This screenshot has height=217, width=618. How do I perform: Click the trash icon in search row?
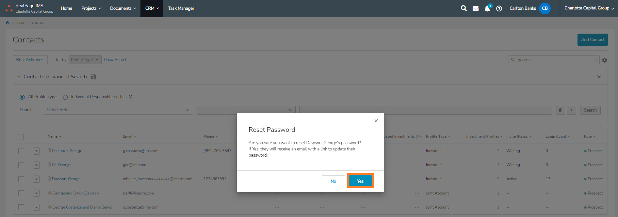click(x=560, y=110)
